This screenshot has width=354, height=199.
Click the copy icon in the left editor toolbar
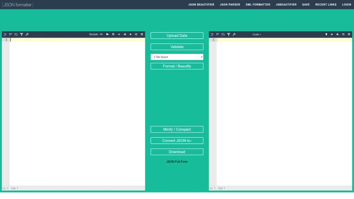pyautogui.click(x=136, y=34)
